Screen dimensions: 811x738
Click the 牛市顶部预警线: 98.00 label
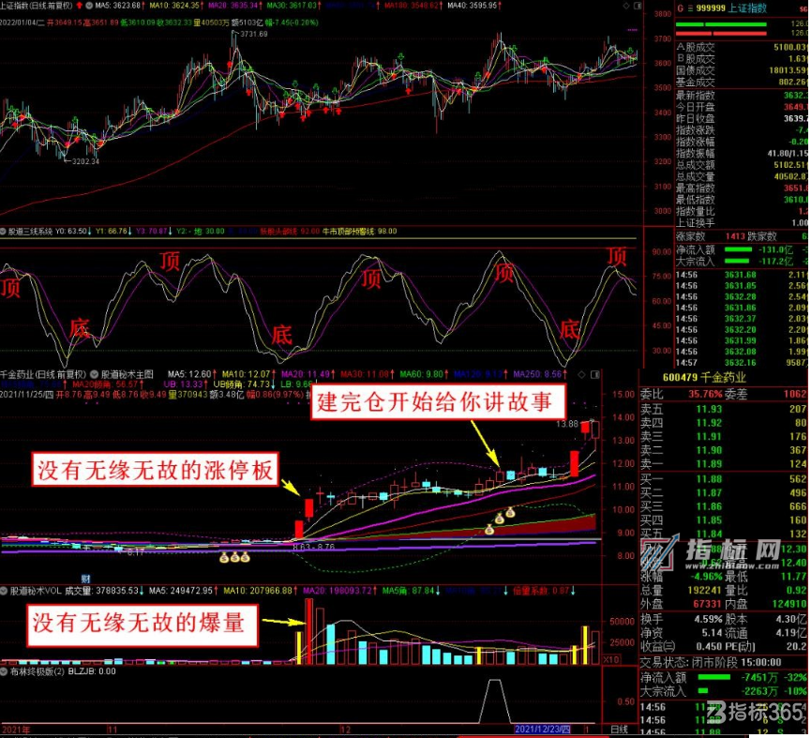point(360,232)
